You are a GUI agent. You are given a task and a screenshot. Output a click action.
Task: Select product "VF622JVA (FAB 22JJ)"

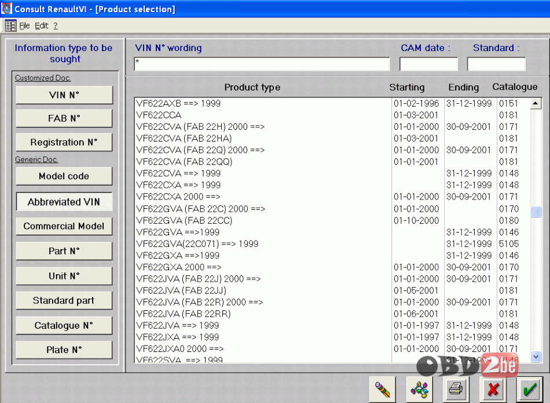pos(332,291)
